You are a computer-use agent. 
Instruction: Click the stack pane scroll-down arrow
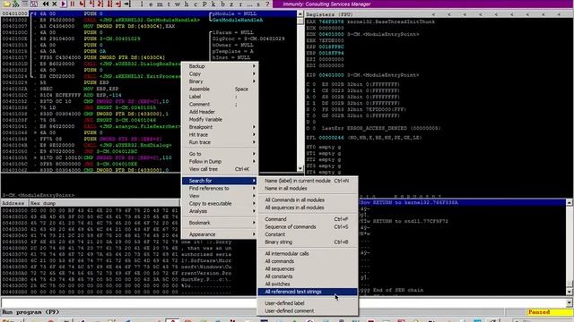570,292
